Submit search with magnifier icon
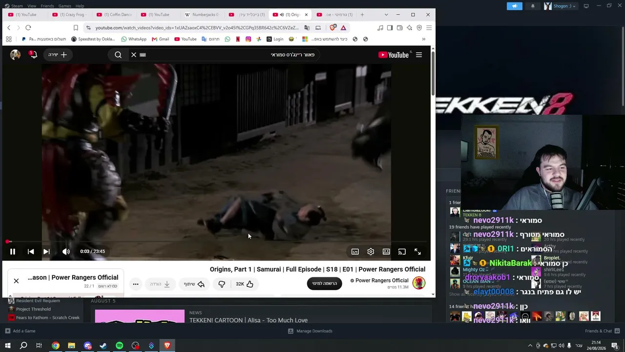This screenshot has width=625, height=352. coord(118,55)
